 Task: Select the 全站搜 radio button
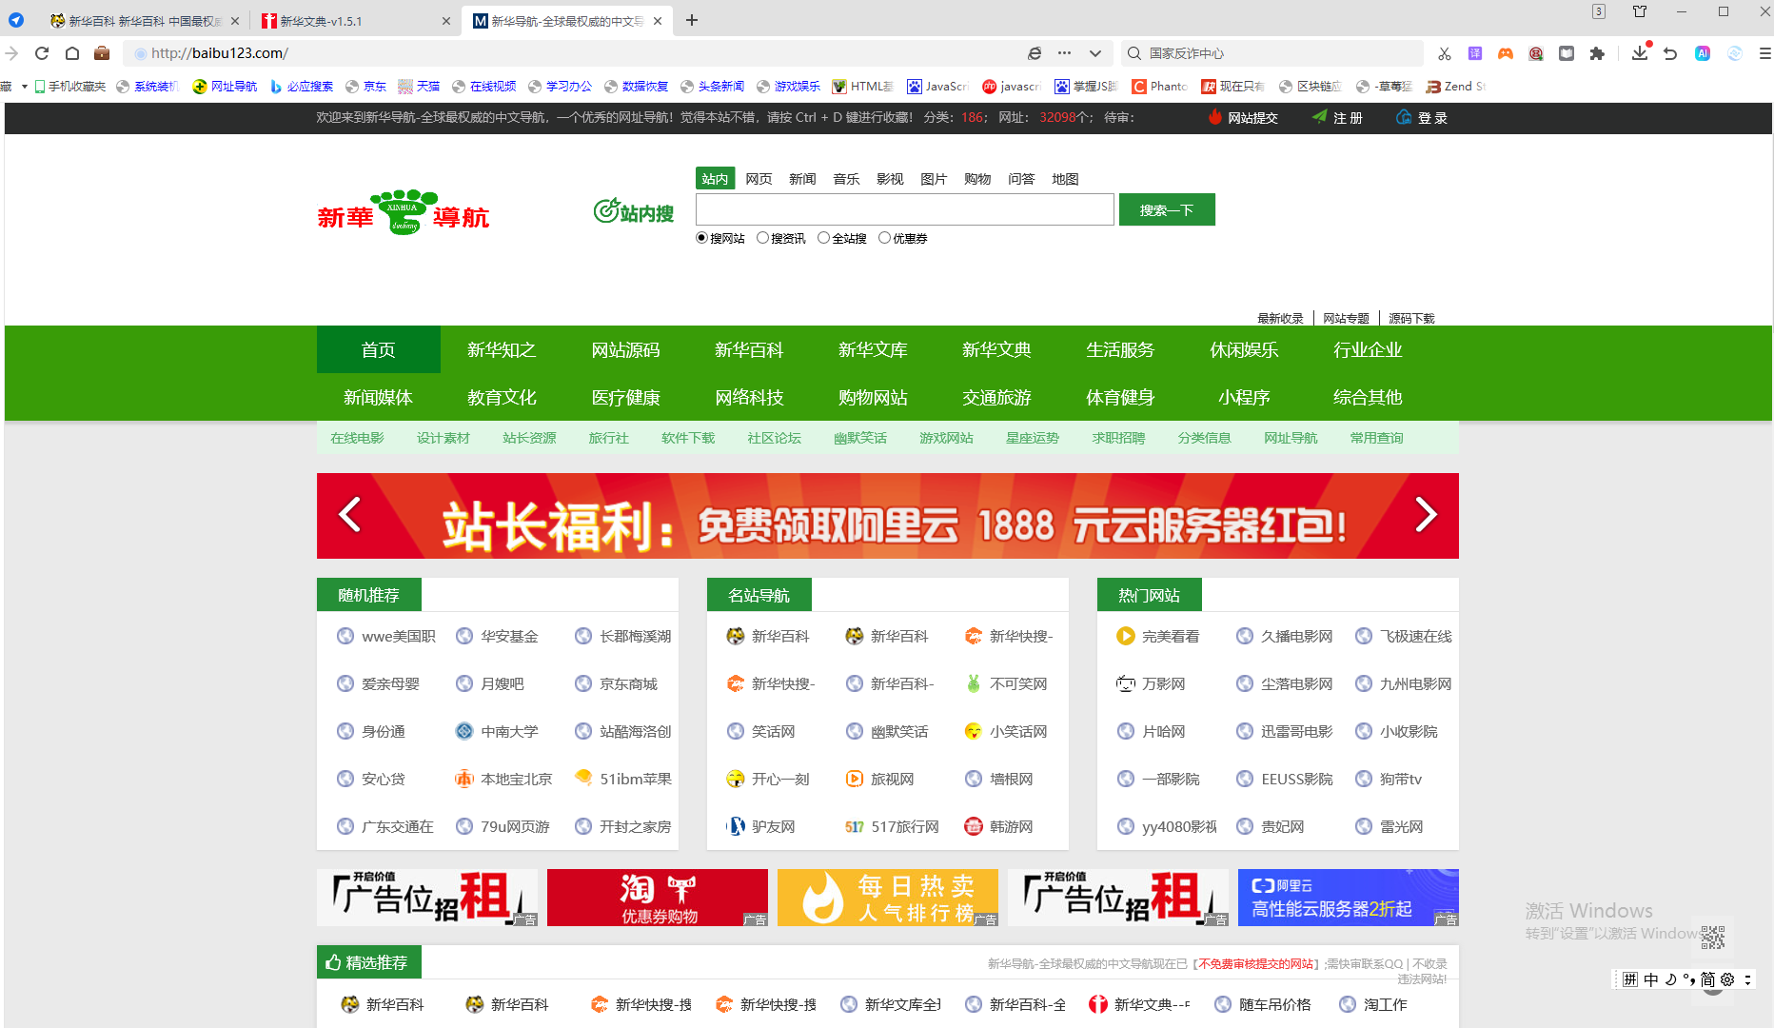824,238
